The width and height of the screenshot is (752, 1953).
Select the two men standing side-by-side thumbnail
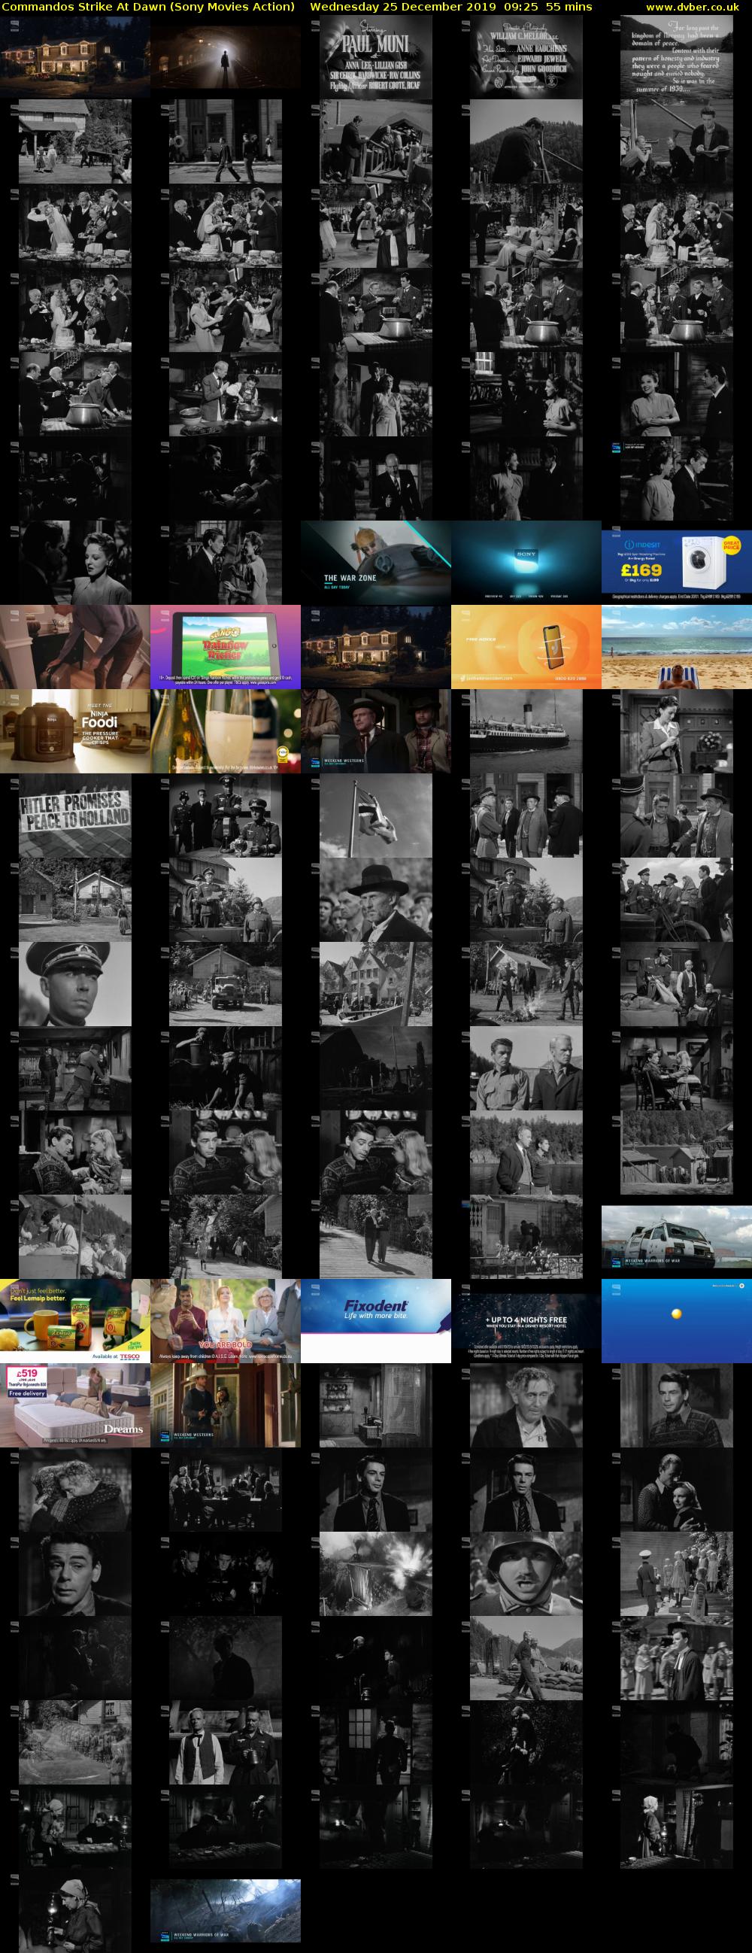click(x=526, y=1068)
